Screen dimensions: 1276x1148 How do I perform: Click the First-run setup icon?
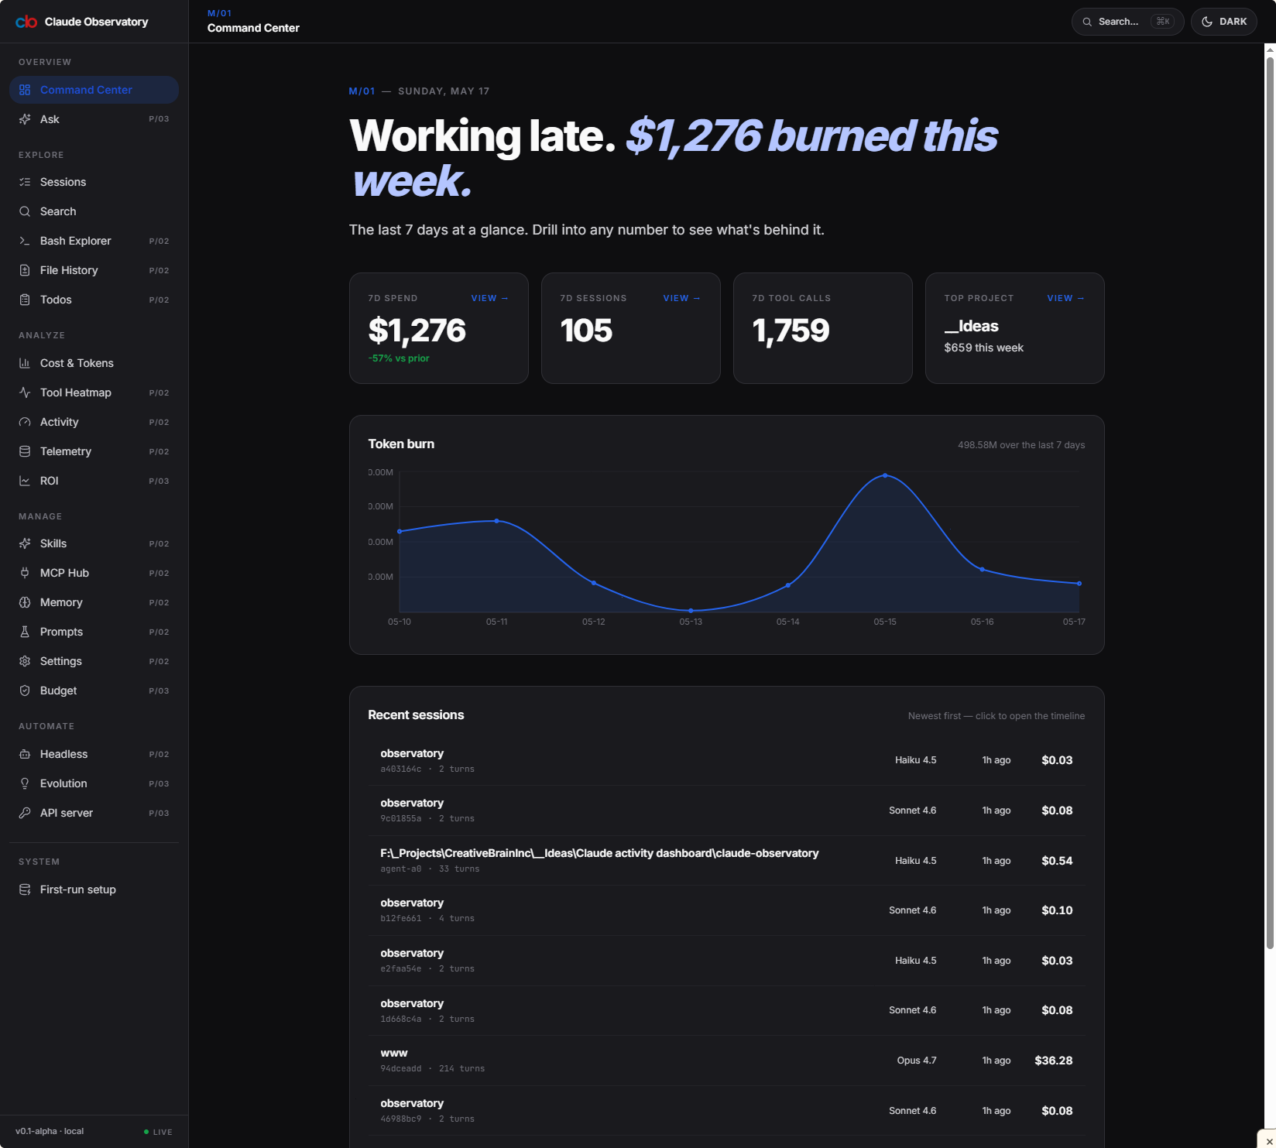[25, 889]
